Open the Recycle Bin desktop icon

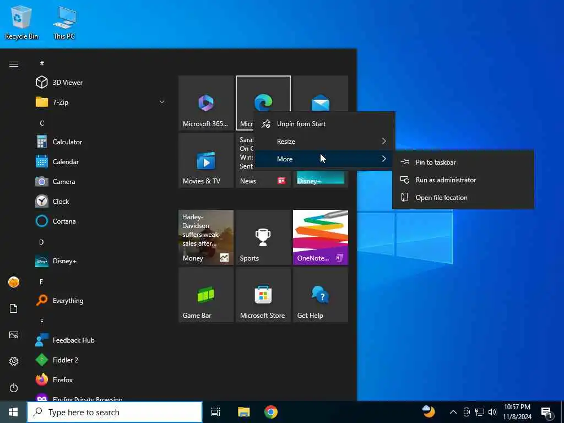tap(21, 22)
